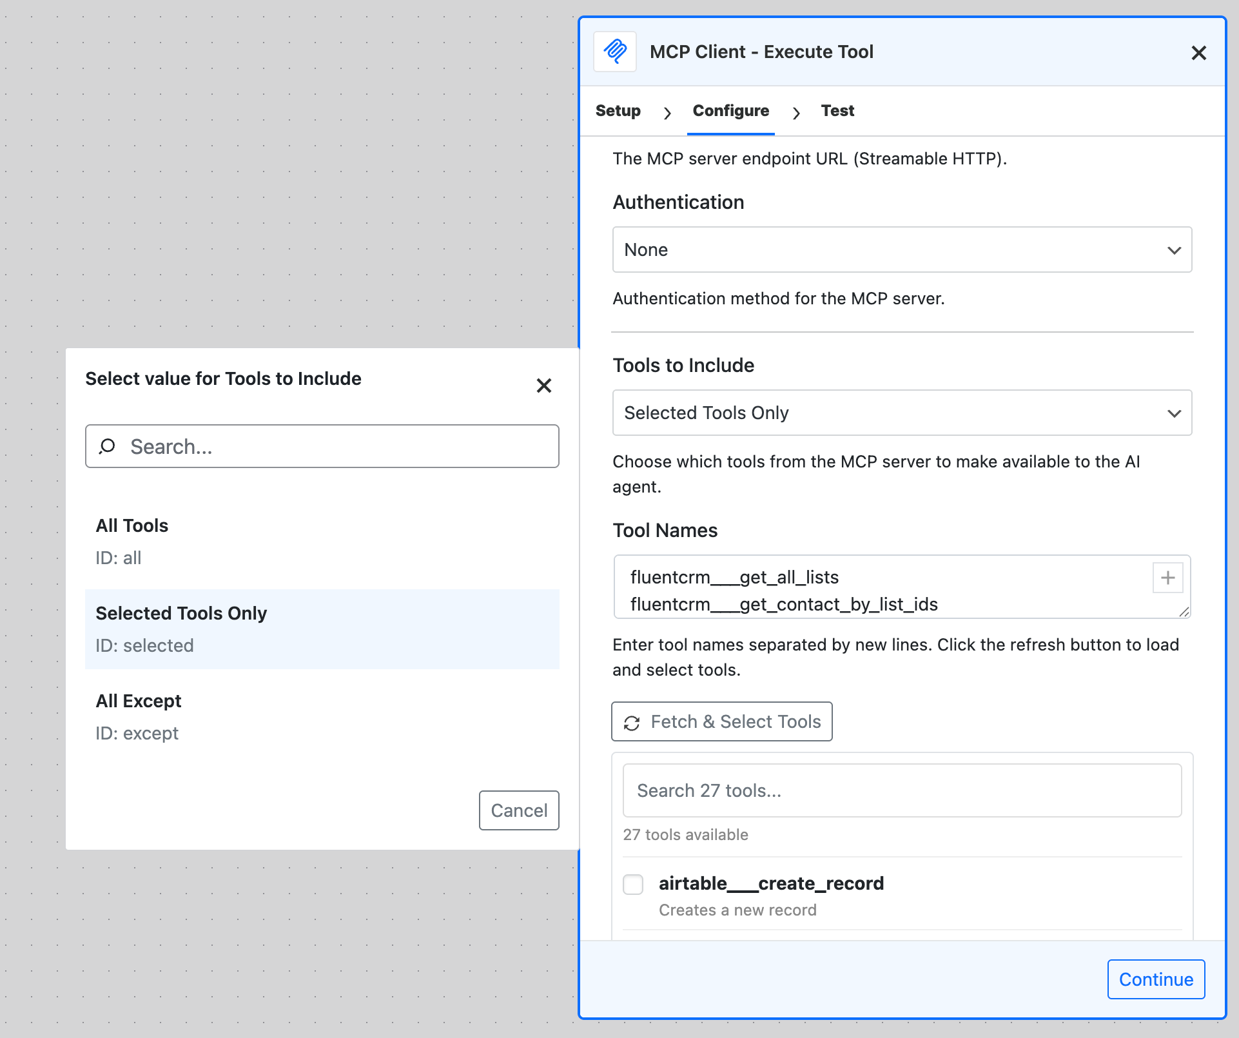
Task: Close the Select value for Tools dialog
Action: point(544,386)
